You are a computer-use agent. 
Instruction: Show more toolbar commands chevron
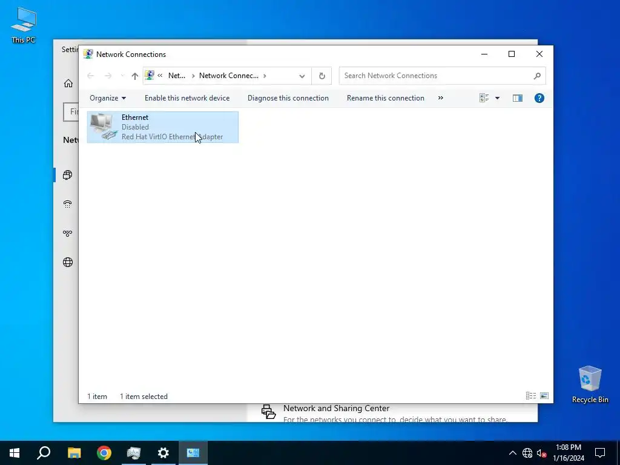coord(441,97)
